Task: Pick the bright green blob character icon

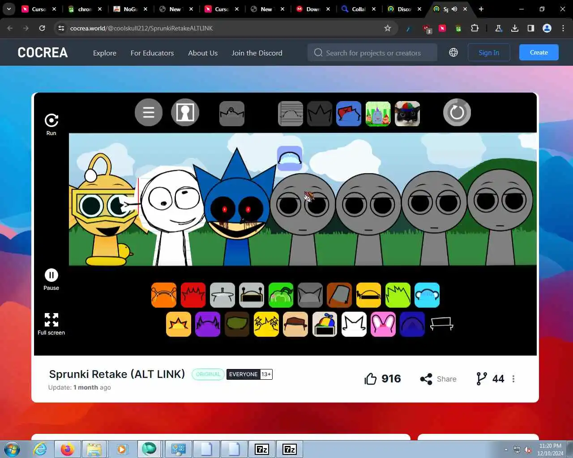Action: 281,295
